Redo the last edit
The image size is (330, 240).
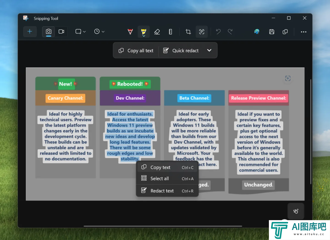tap(230, 31)
